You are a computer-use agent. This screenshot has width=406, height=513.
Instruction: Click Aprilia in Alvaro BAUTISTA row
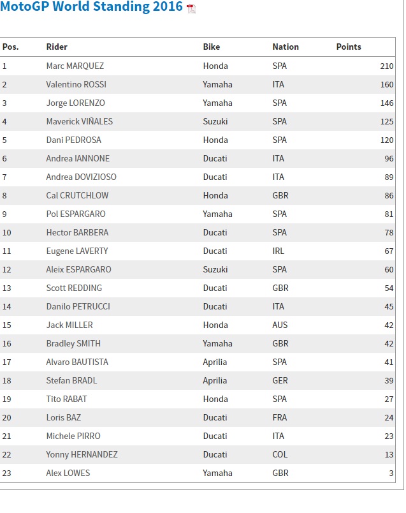point(215,362)
